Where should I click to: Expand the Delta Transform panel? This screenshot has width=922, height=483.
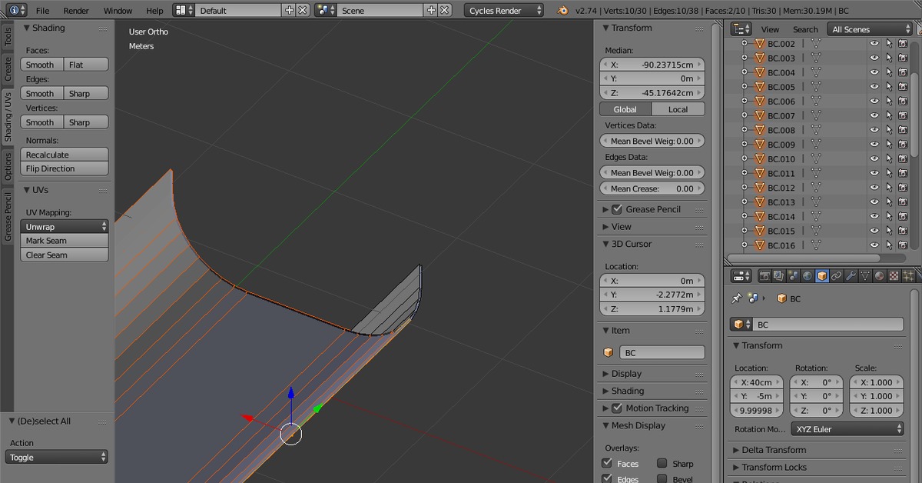774,450
